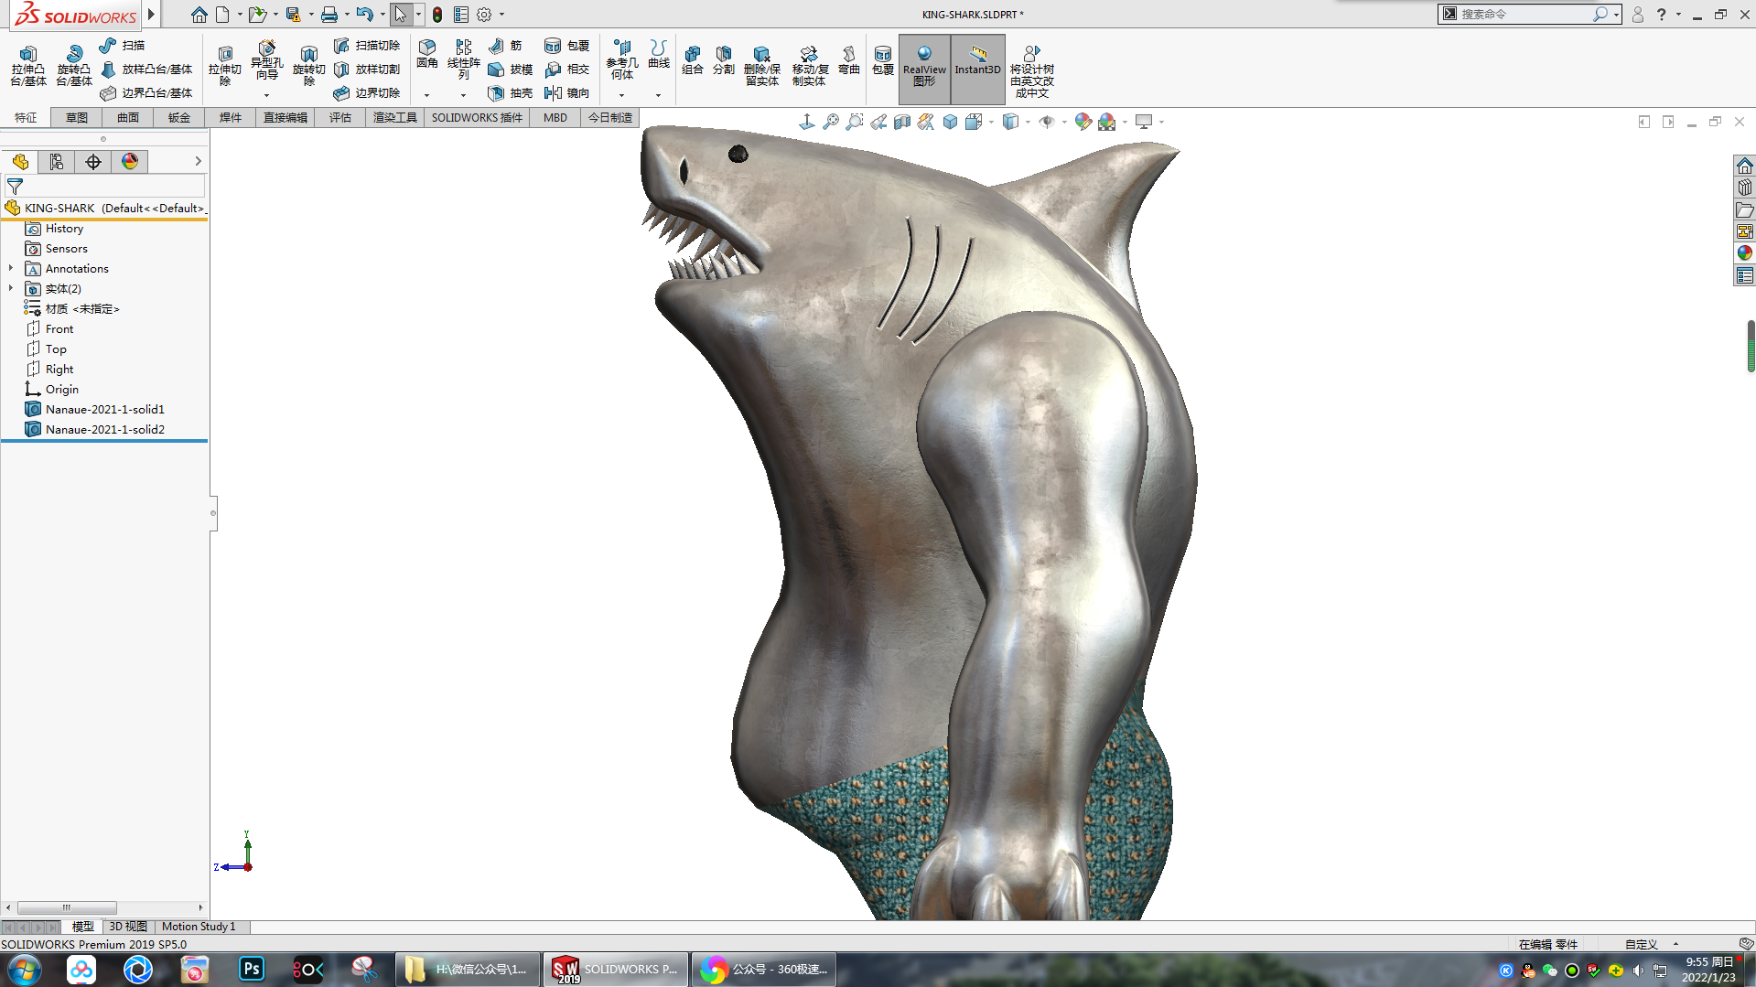Click the 边界切除 boundary cut tool
This screenshot has height=987, width=1756.
tap(367, 92)
